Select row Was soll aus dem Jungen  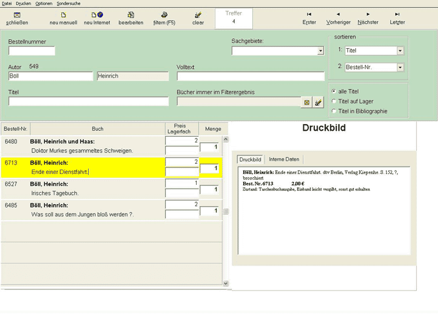click(112, 210)
